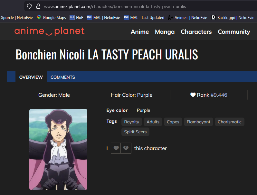Viewport: 257px width, 195px height.
Task: Open the Sporcle | NekoEvie bookmark
Action: click(x=17, y=17)
